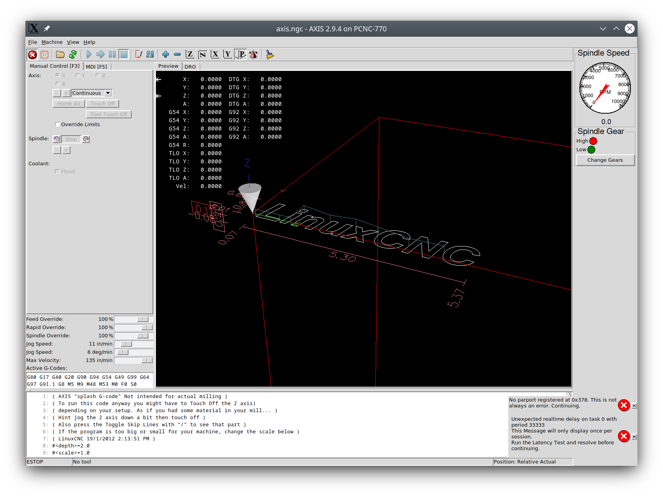Select the A axis radio button
Viewport: 663px width, 496px height.
pos(58,83)
